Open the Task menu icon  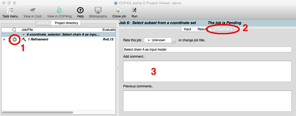click(x=10, y=10)
